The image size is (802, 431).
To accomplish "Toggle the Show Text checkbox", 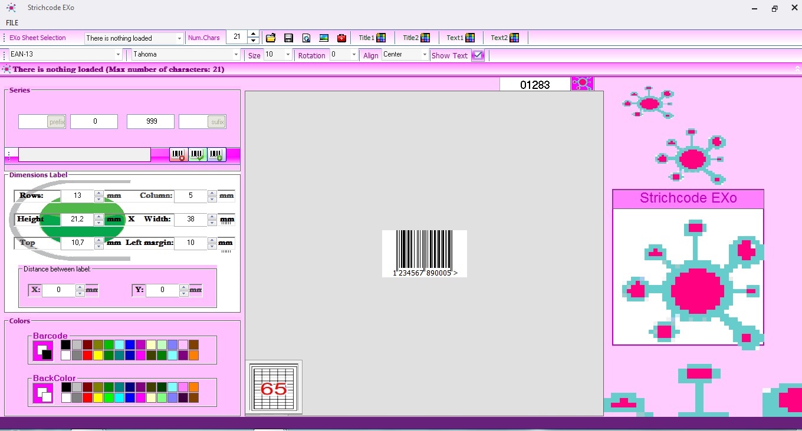I will pyautogui.click(x=478, y=55).
